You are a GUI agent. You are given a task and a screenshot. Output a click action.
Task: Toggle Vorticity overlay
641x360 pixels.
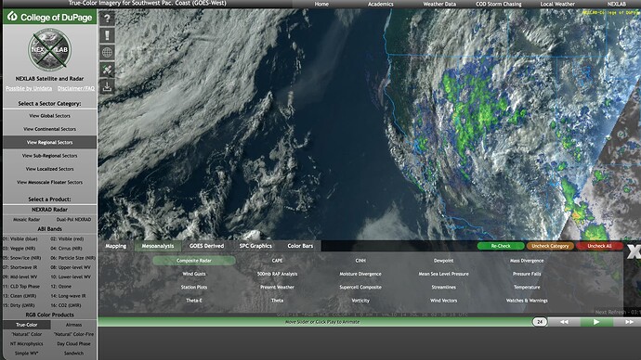(360, 301)
